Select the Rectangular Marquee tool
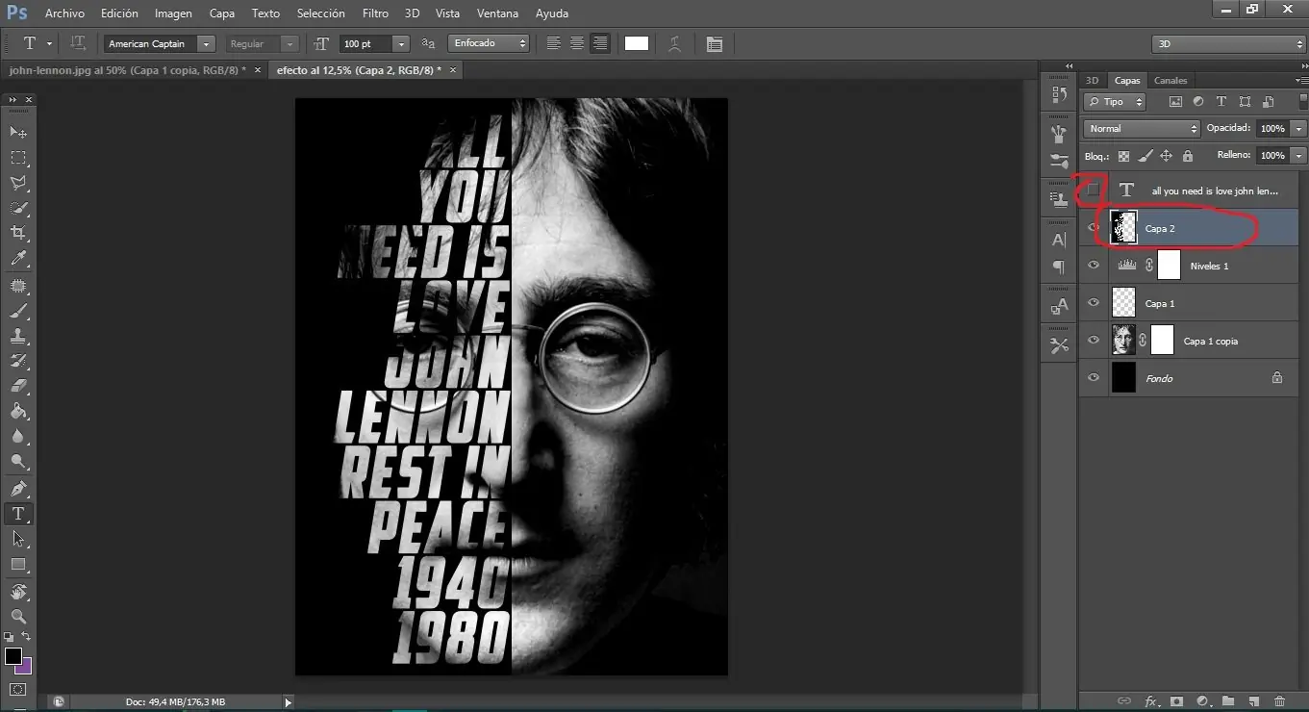The height and width of the screenshot is (712, 1309). click(17, 158)
